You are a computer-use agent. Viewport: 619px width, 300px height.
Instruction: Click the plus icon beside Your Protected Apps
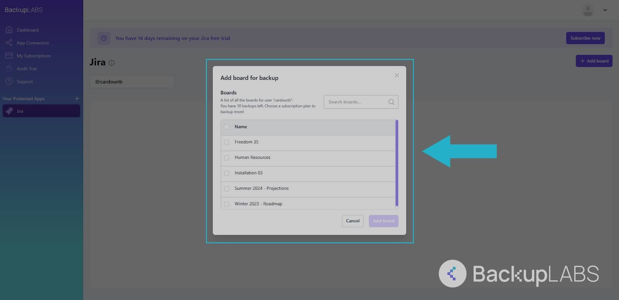point(77,99)
